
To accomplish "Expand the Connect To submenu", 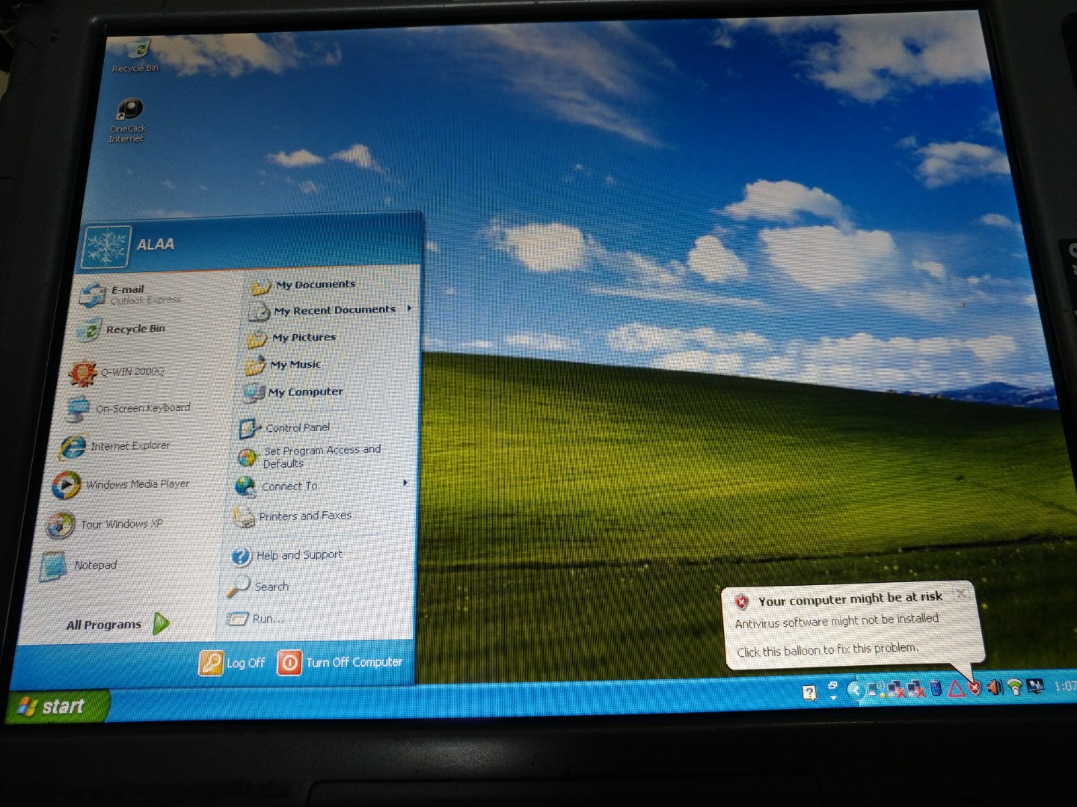I will [322, 486].
